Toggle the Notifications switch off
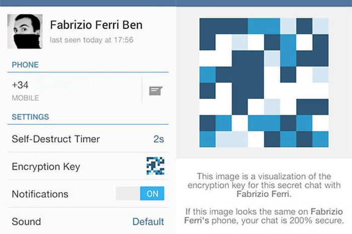Image resolution: width=352 pixels, height=234 pixels. coord(140,194)
